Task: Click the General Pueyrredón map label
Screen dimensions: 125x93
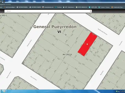Action: 55,27
